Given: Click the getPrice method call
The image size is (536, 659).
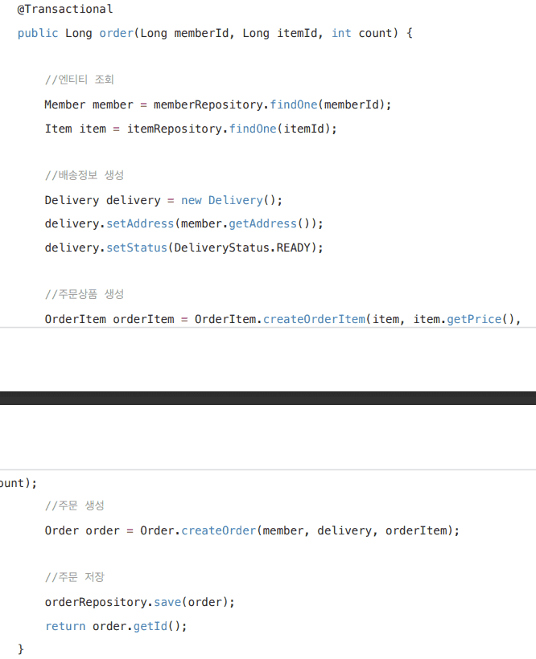Looking at the screenshot, I should 474,319.
